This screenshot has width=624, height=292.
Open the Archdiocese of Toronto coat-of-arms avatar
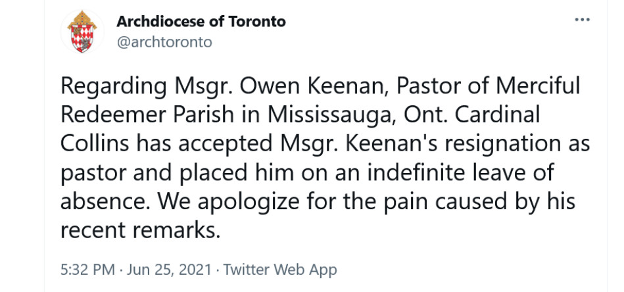tap(82, 32)
